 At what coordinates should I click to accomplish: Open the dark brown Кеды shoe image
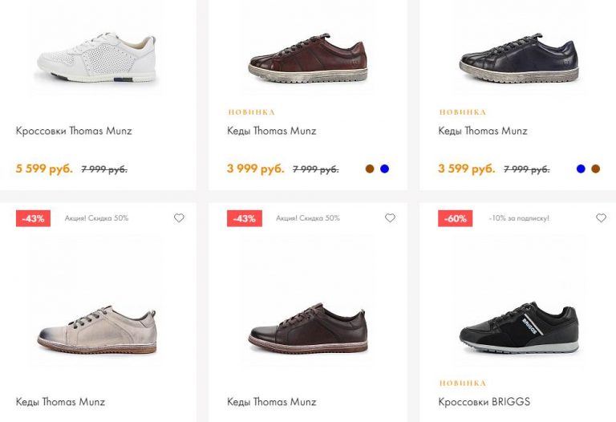pyautogui.click(x=307, y=329)
